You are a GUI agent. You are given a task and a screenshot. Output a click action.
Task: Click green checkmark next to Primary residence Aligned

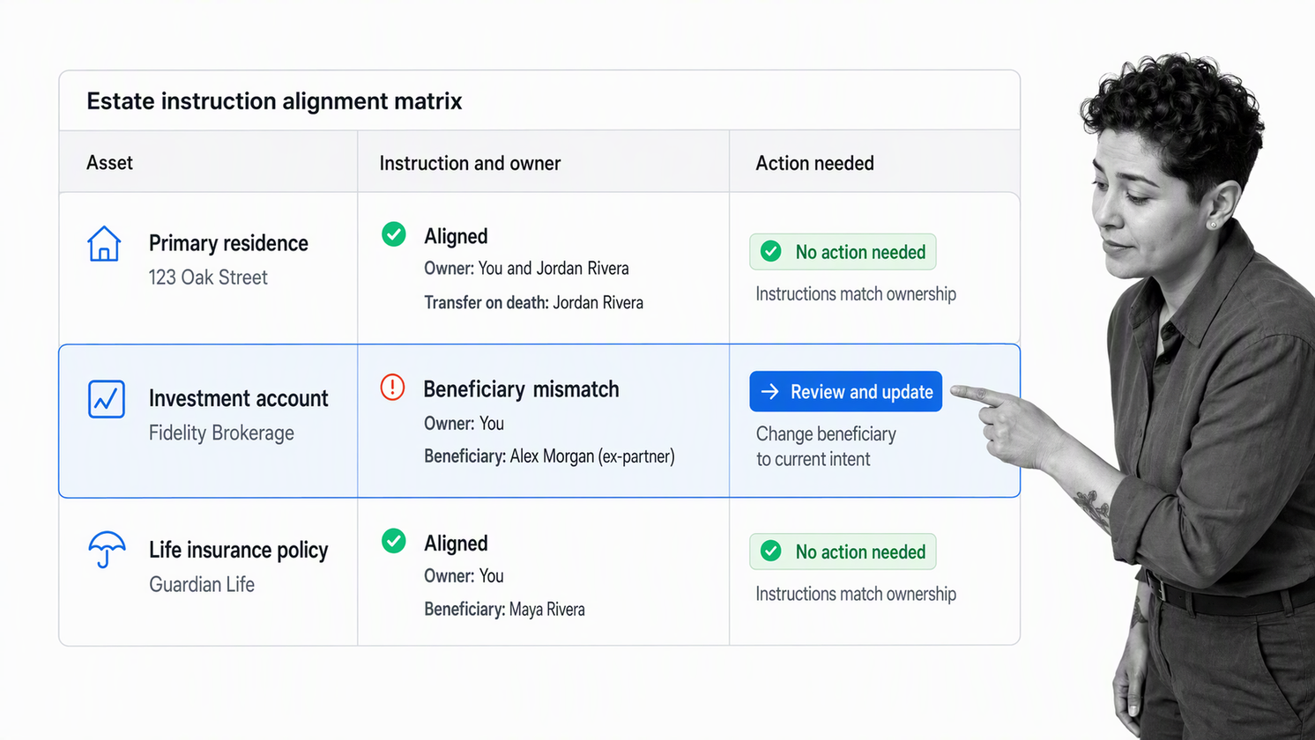[x=394, y=234]
